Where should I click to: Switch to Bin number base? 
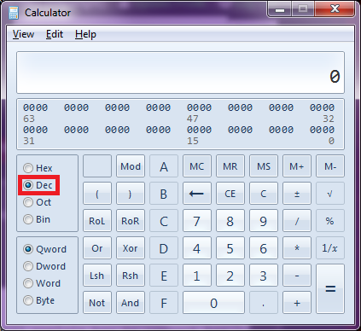(37, 219)
